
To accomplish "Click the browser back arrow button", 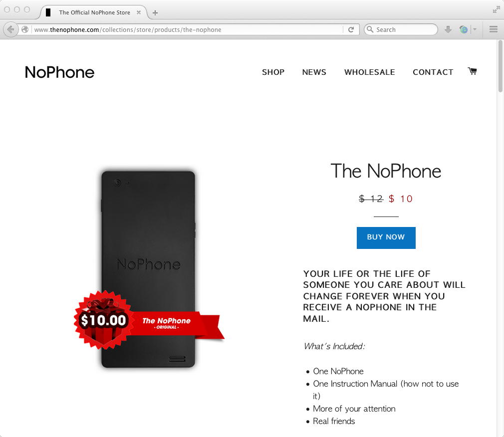I will [10, 29].
